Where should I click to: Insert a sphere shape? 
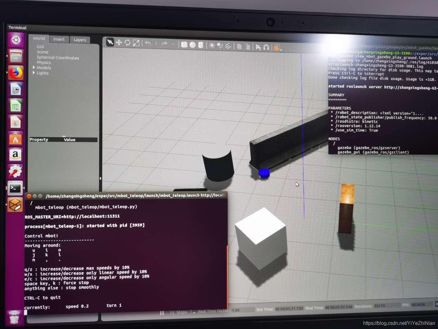pos(192,45)
